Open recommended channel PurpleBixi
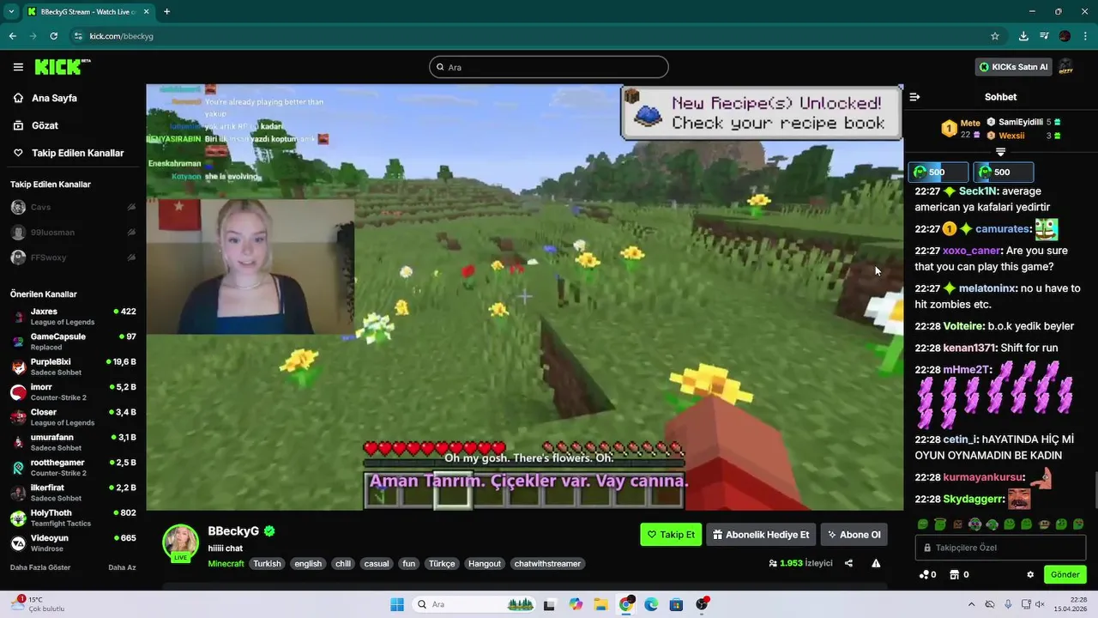 (x=73, y=367)
